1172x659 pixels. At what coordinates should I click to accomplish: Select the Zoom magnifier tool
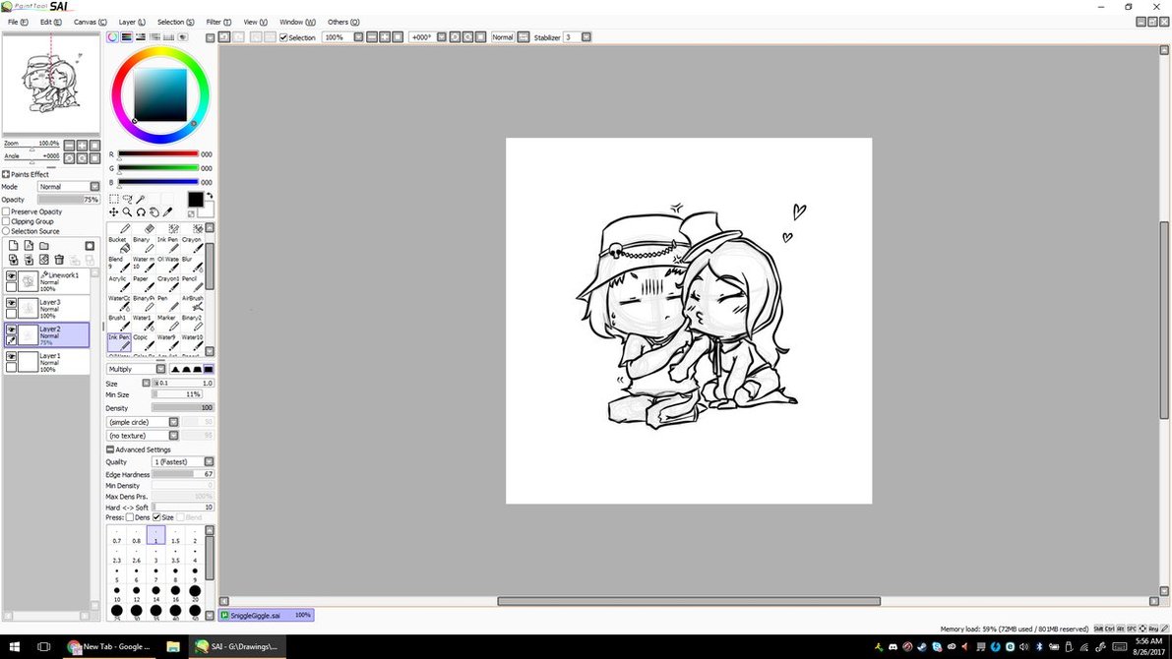tap(127, 212)
